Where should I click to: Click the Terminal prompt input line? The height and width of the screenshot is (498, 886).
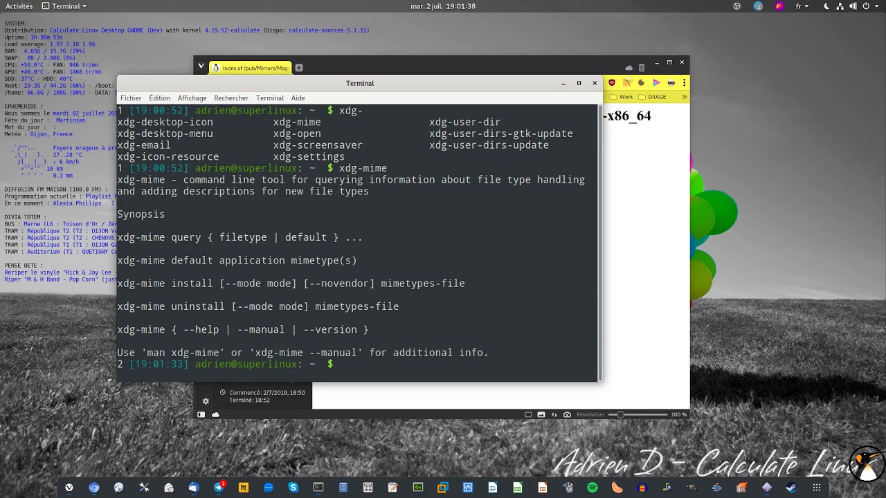[357, 364]
